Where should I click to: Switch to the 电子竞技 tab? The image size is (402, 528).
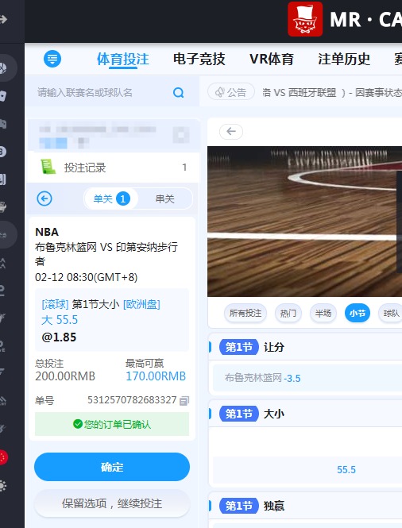(x=199, y=60)
